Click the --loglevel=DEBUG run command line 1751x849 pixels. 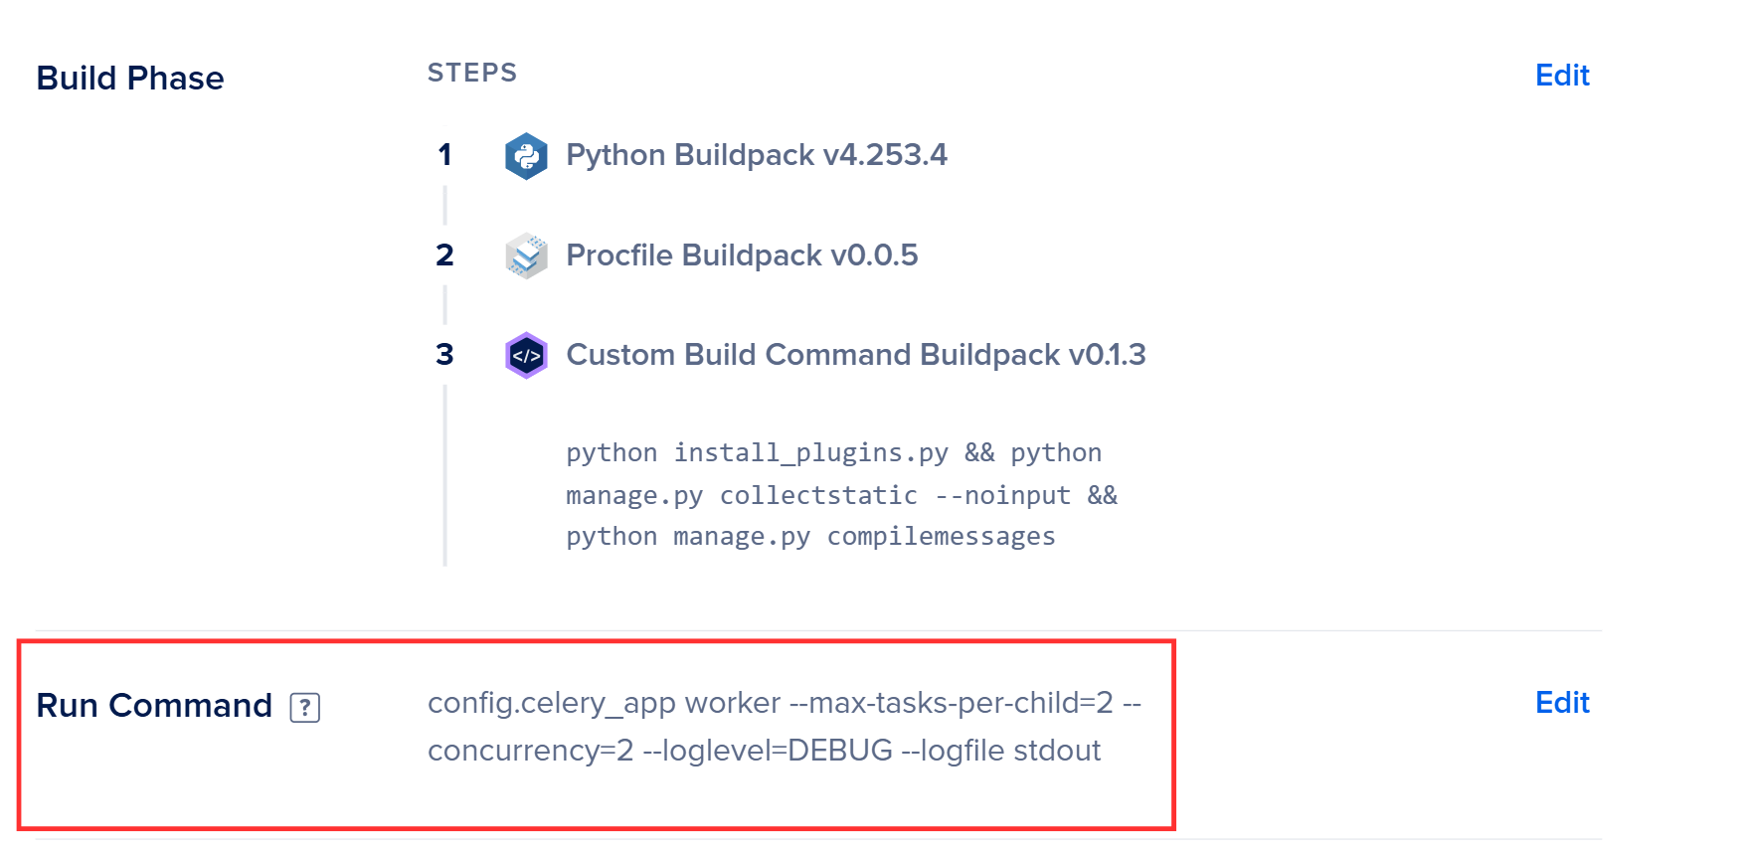[x=764, y=751]
